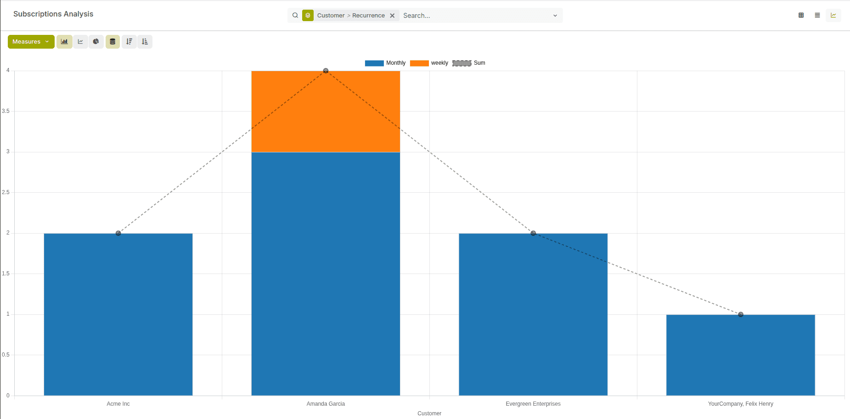The height and width of the screenshot is (419, 850).
Task: Click the magnifier search icon
Action: (295, 15)
